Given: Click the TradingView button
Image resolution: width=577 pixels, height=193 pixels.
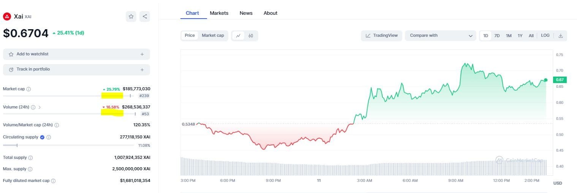Looking at the screenshot, I should coord(381,36).
